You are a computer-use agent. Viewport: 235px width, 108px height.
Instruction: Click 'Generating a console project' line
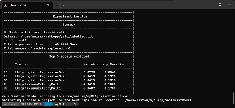point(97,100)
